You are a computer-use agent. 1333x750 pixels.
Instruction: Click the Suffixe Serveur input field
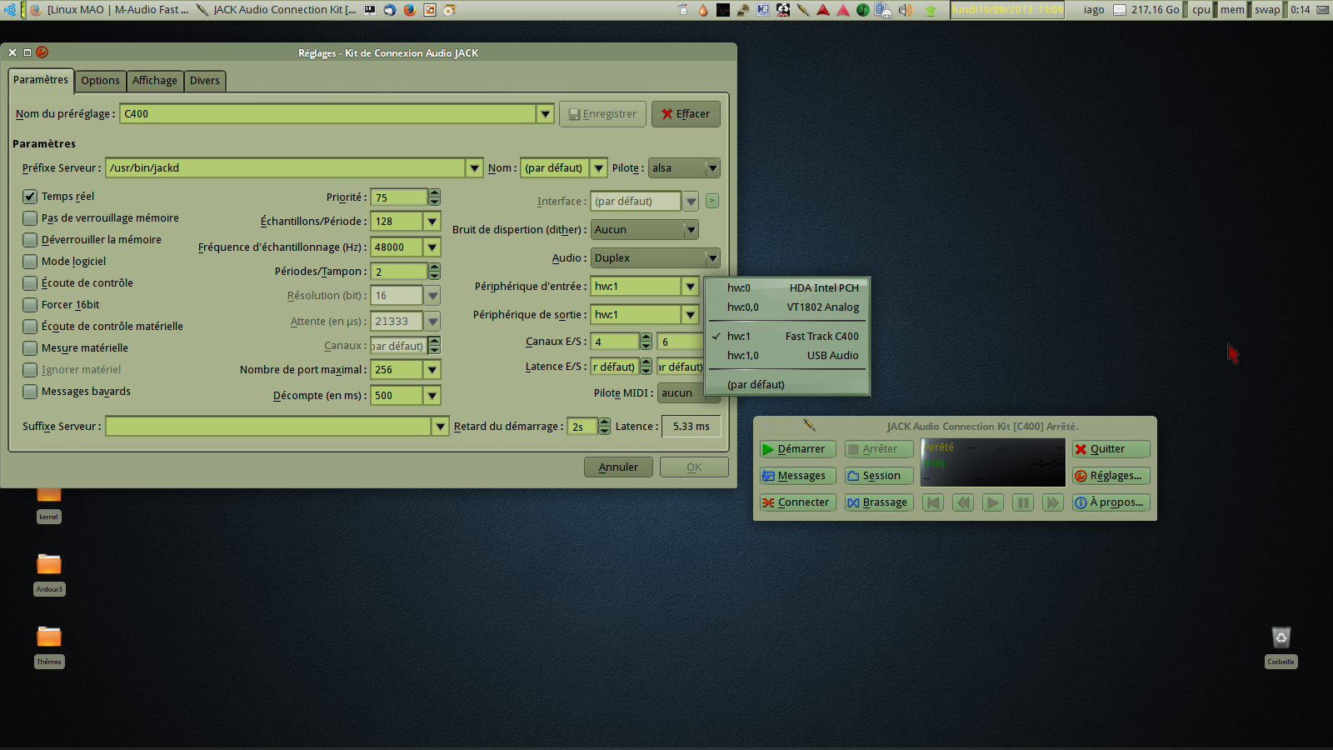[x=268, y=427]
